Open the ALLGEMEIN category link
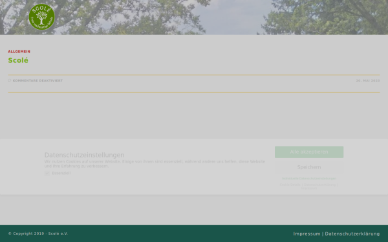This screenshot has height=242, width=388. click(x=19, y=52)
